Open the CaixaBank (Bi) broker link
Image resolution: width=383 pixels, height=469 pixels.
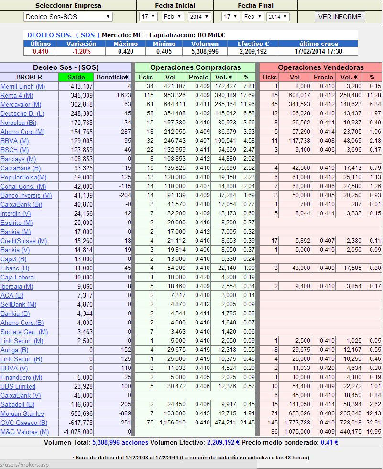point(21,205)
